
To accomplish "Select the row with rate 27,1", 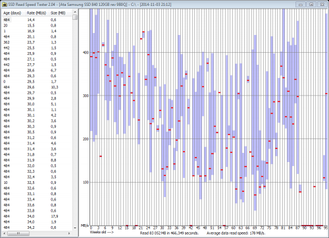I will (37, 59).
